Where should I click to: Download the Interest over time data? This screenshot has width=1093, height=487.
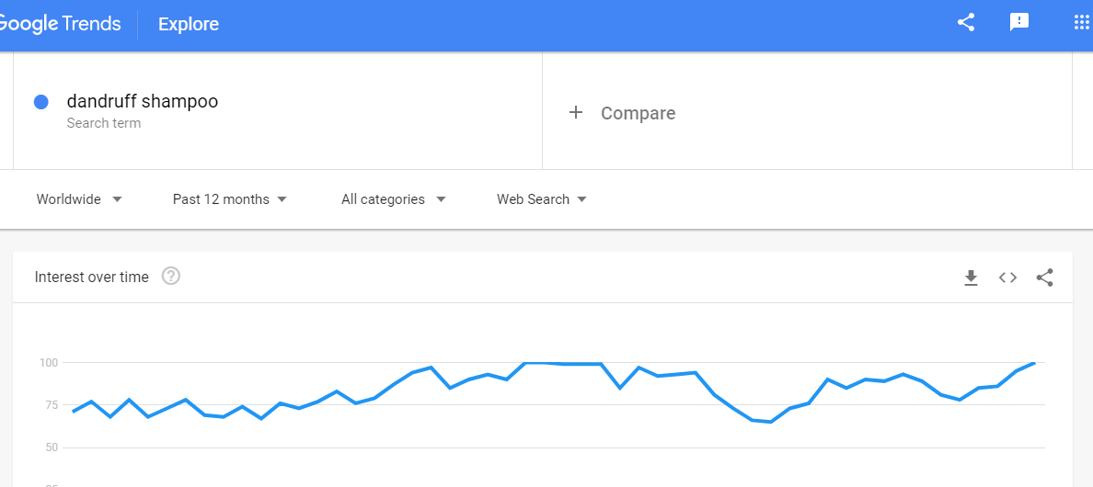(971, 278)
